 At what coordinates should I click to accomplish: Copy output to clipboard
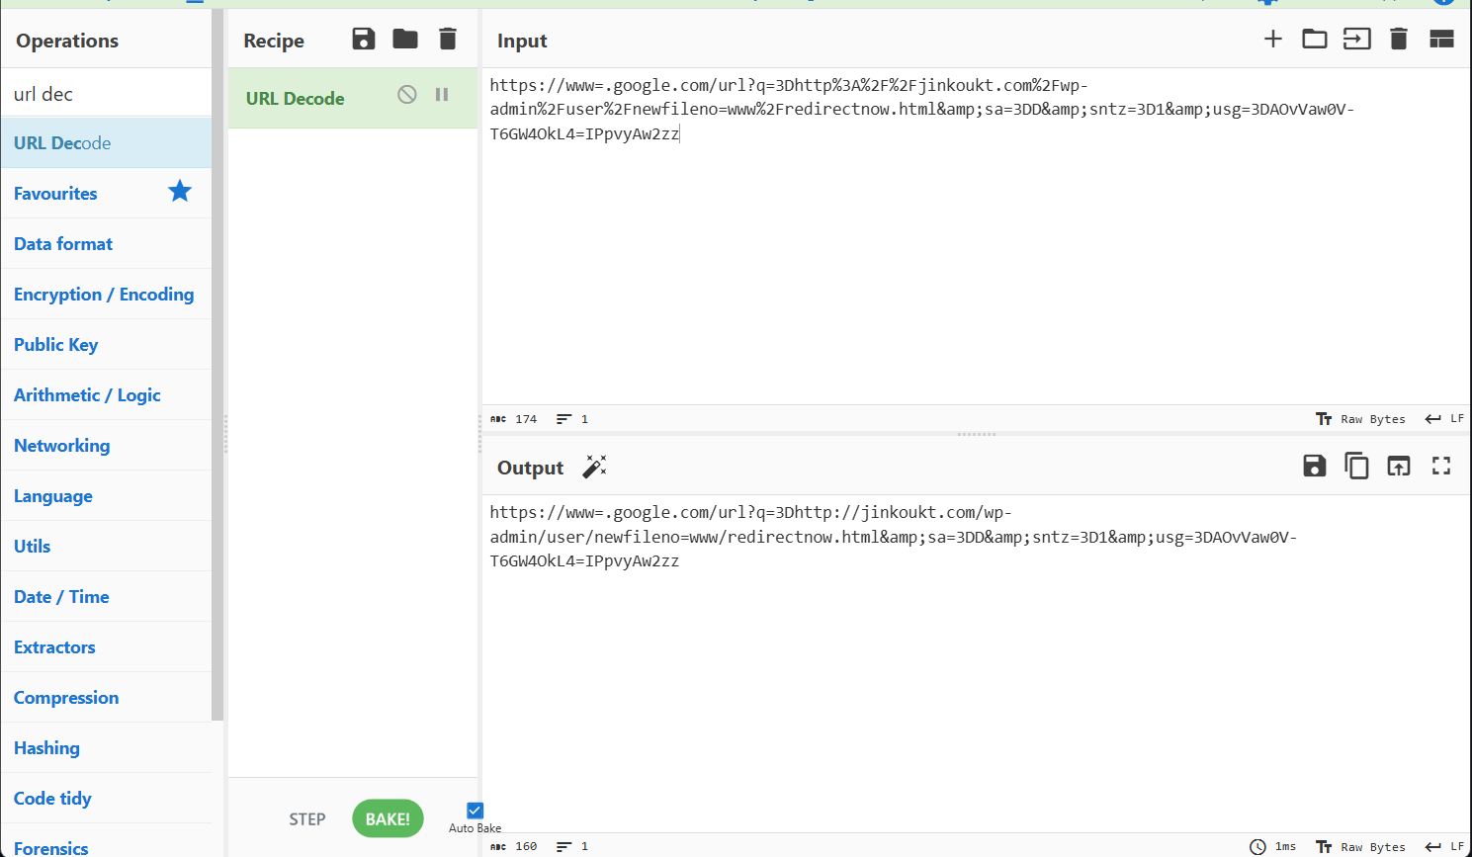tap(1356, 466)
